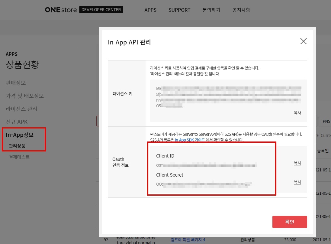Copy the 라이선스 키 with 복사
Viewport: 331px width, 244px height.
[297, 113]
